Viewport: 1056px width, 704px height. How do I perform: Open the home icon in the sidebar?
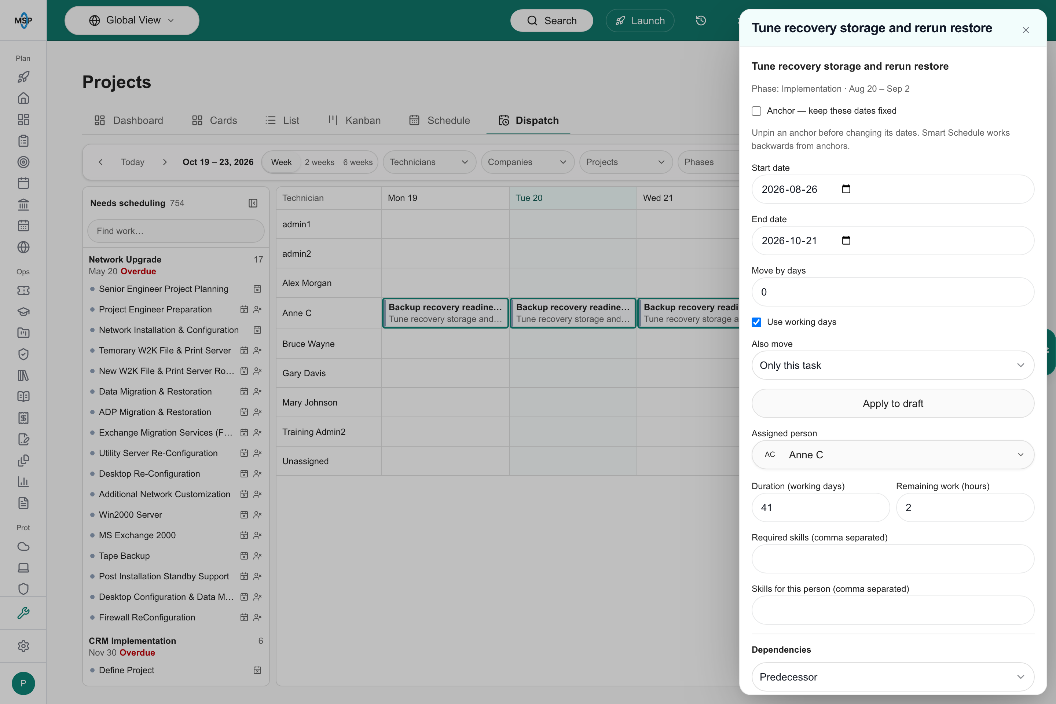point(23,98)
